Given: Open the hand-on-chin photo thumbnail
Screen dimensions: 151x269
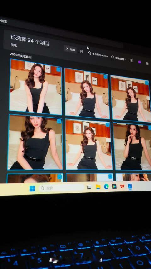Looking at the screenshot, I should pyautogui.click(x=132, y=147).
